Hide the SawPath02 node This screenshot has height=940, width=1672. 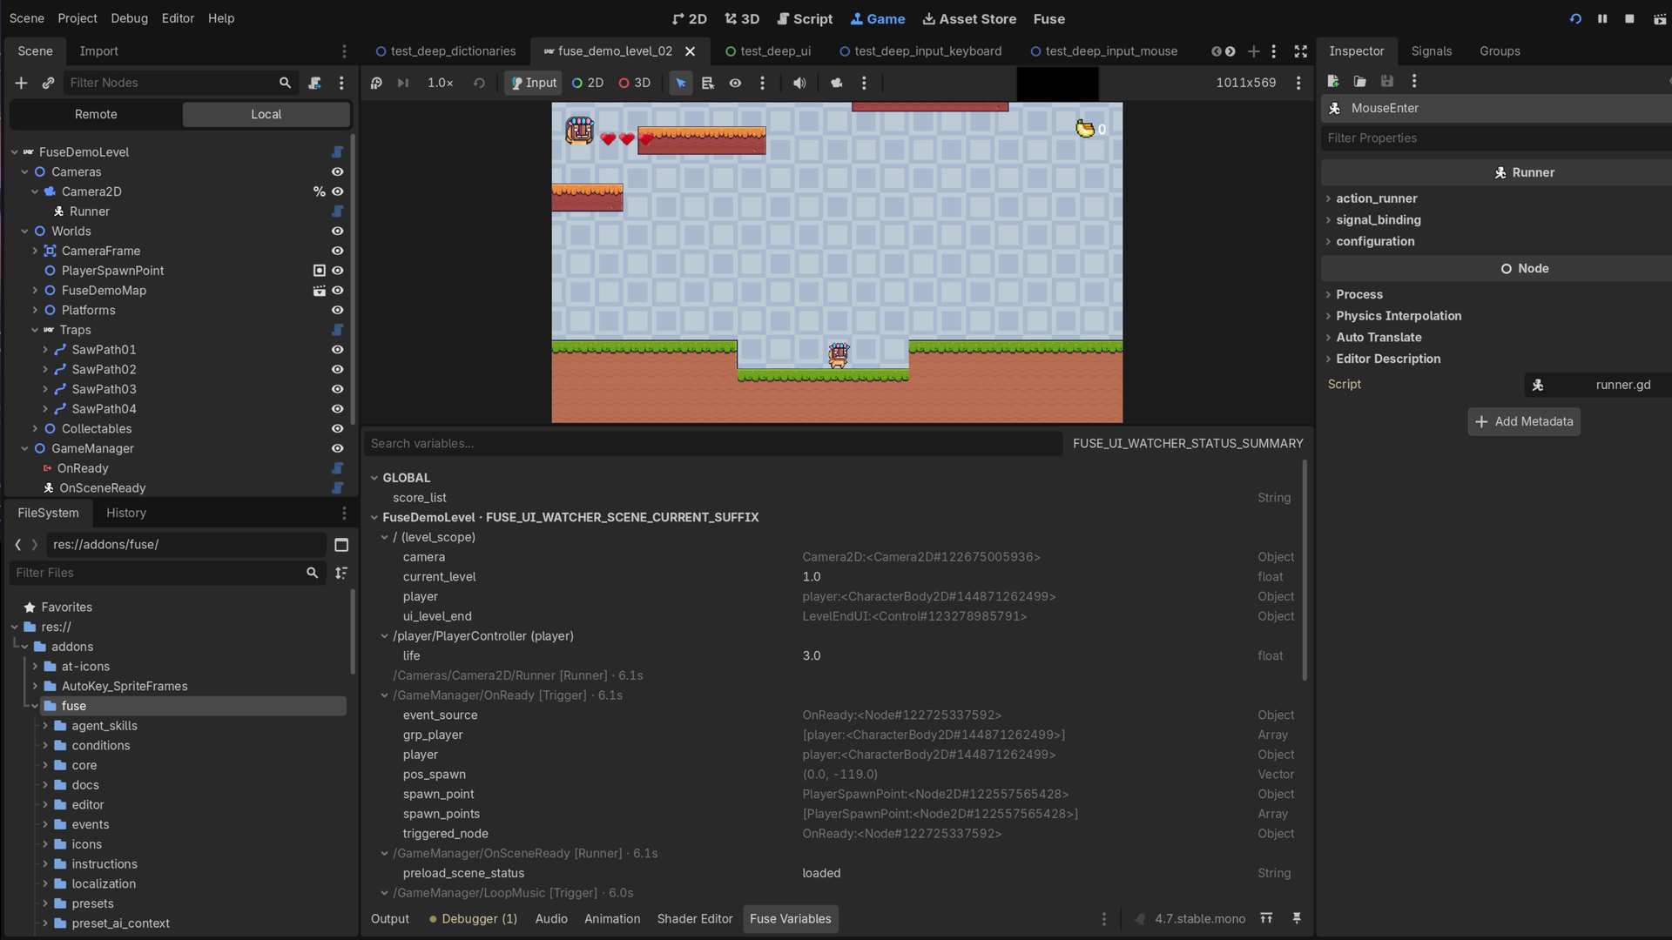point(338,370)
